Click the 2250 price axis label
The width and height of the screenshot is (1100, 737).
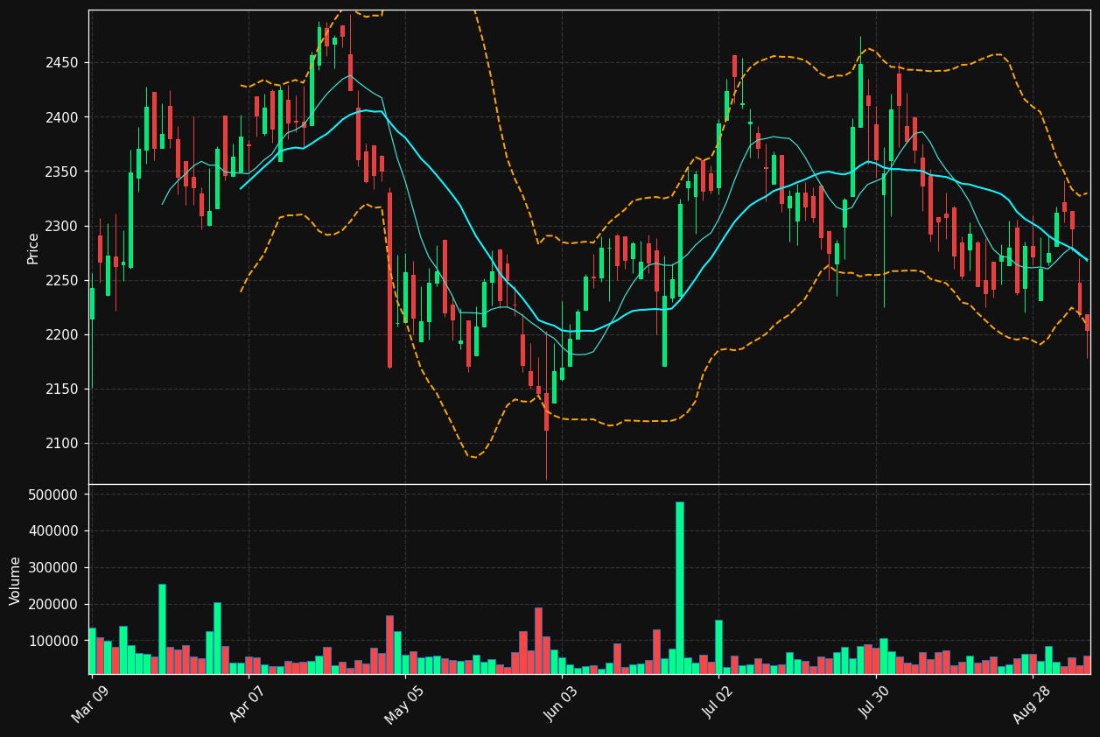pyautogui.click(x=63, y=280)
